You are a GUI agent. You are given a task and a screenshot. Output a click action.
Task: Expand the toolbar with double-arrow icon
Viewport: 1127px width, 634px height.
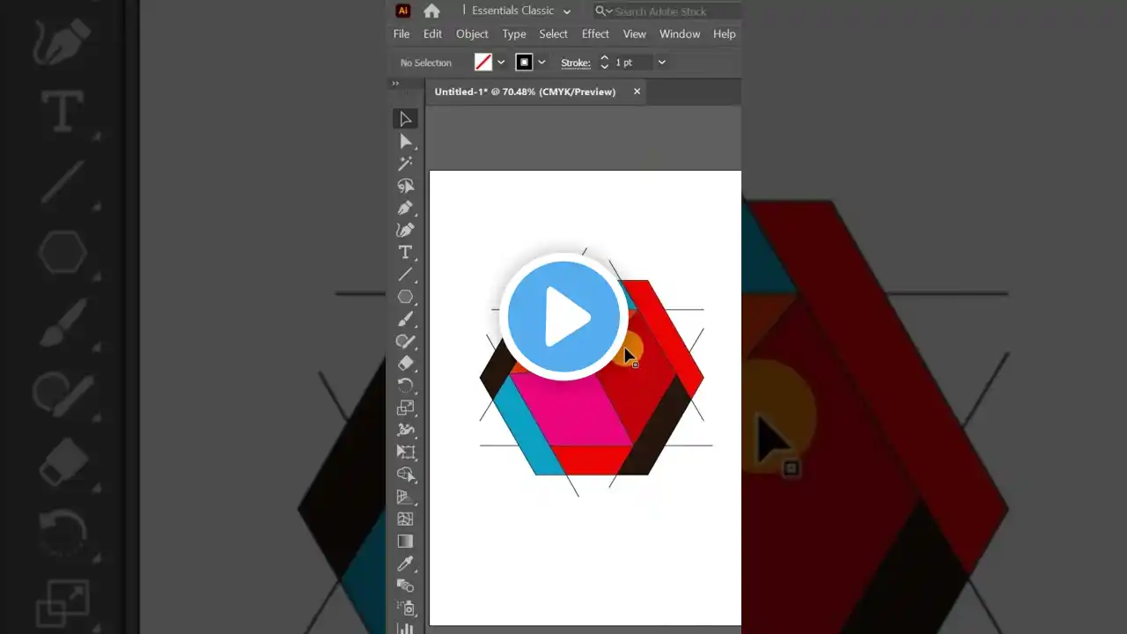point(395,84)
